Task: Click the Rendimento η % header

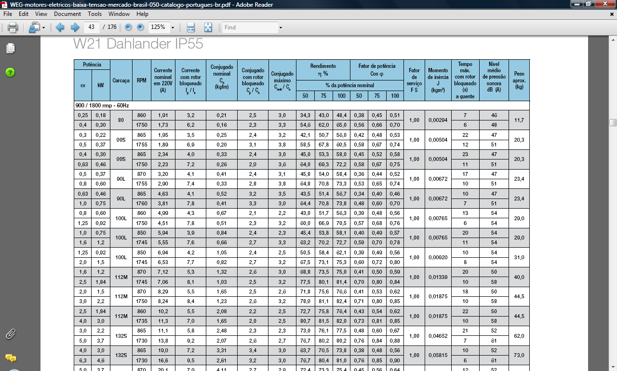Action: [x=323, y=70]
